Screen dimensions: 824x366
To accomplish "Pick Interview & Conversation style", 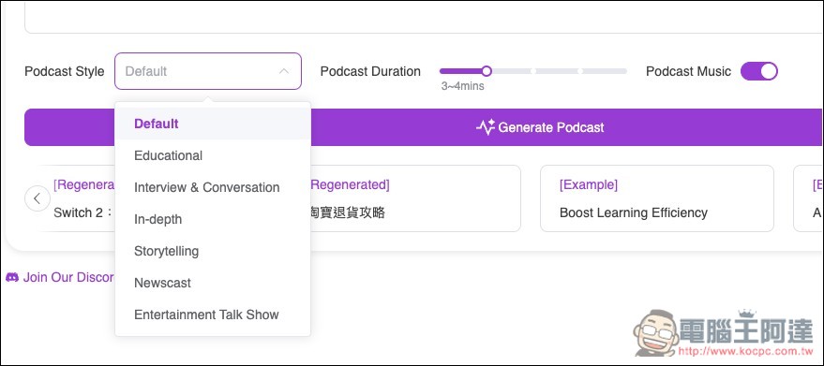I will (x=212, y=187).
